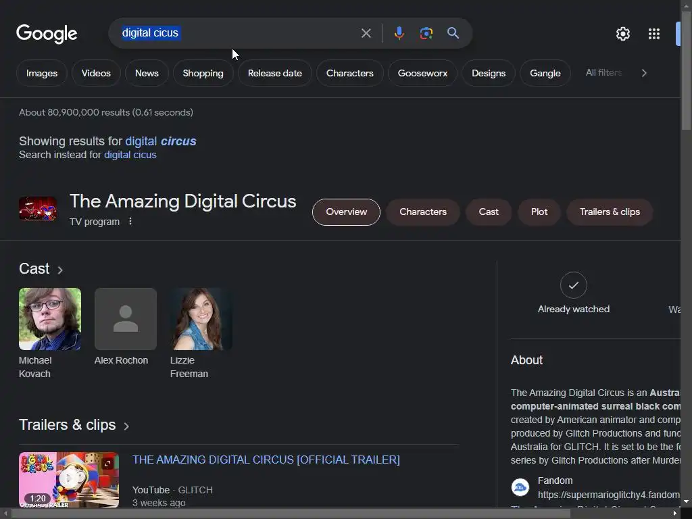Viewport: 692px width, 519px height.
Task: Select the Characters tab in knowledge panel
Action: point(423,212)
